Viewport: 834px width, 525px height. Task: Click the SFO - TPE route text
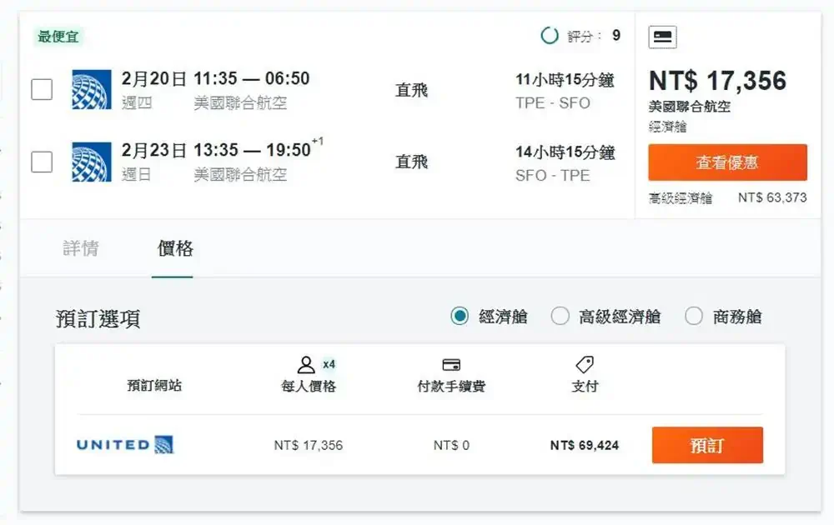click(x=553, y=175)
